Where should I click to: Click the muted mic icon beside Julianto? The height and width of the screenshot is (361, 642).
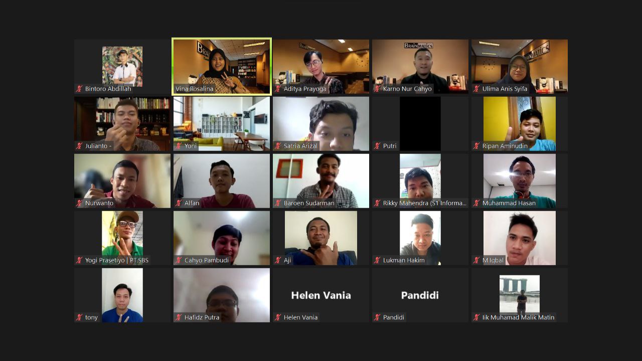[79, 146]
